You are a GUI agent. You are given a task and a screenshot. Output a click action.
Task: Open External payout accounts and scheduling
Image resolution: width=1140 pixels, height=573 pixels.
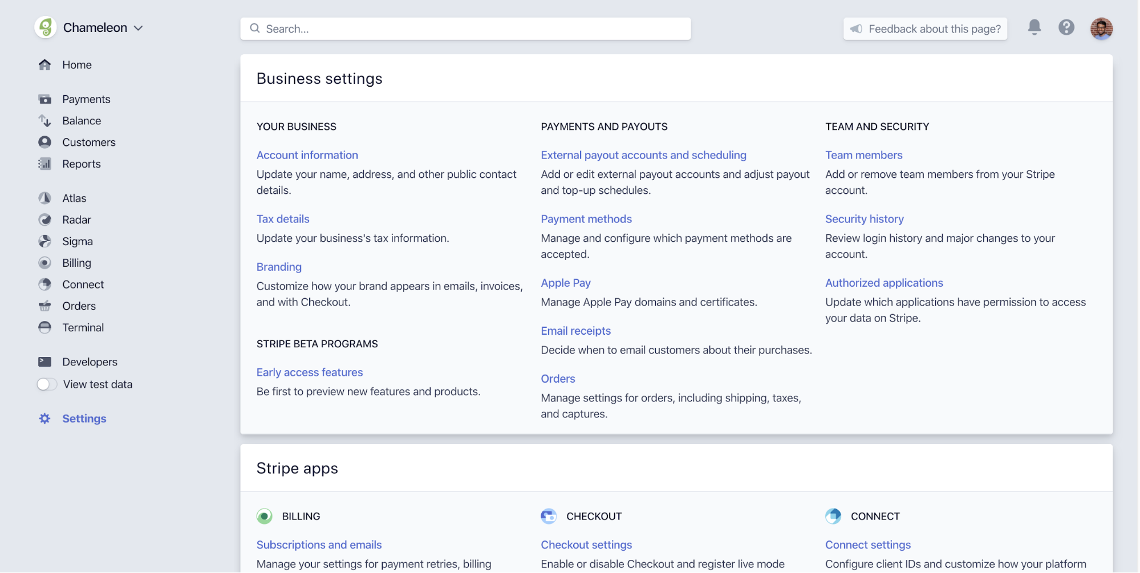click(643, 155)
